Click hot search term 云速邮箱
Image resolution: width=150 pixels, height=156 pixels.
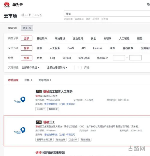coord(79,19)
